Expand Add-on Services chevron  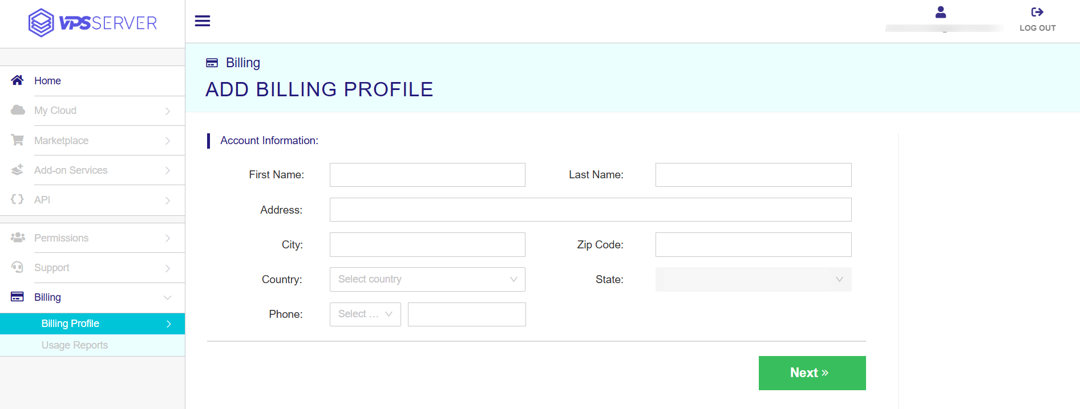click(x=168, y=170)
